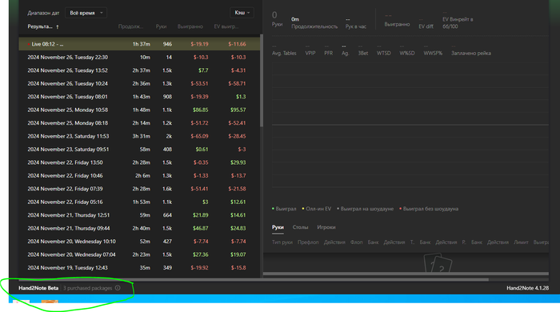
Task: Switch to the Столы tab
Action: [300, 227]
